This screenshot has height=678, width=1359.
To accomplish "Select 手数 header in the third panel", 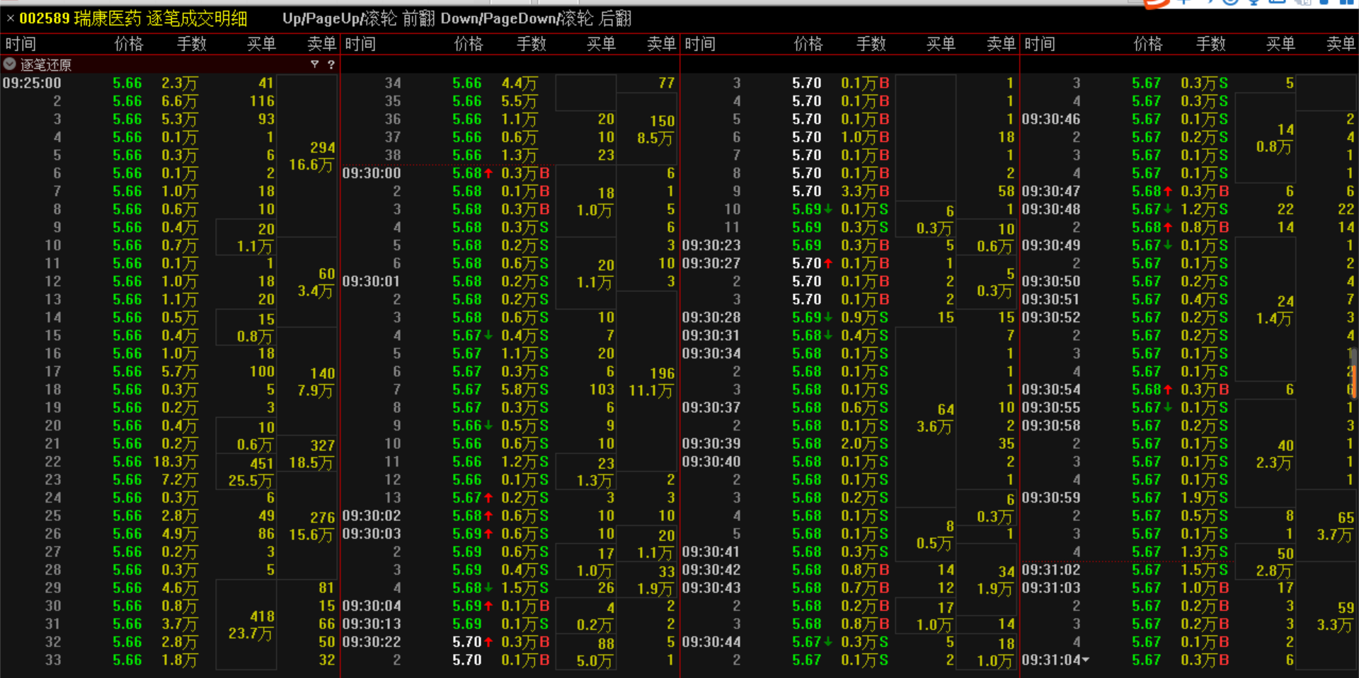I will point(871,44).
